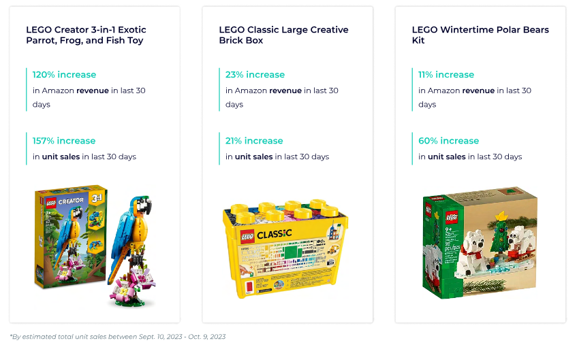
Task: Select the 120% increase revenue stat
Action: (x=64, y=75)
